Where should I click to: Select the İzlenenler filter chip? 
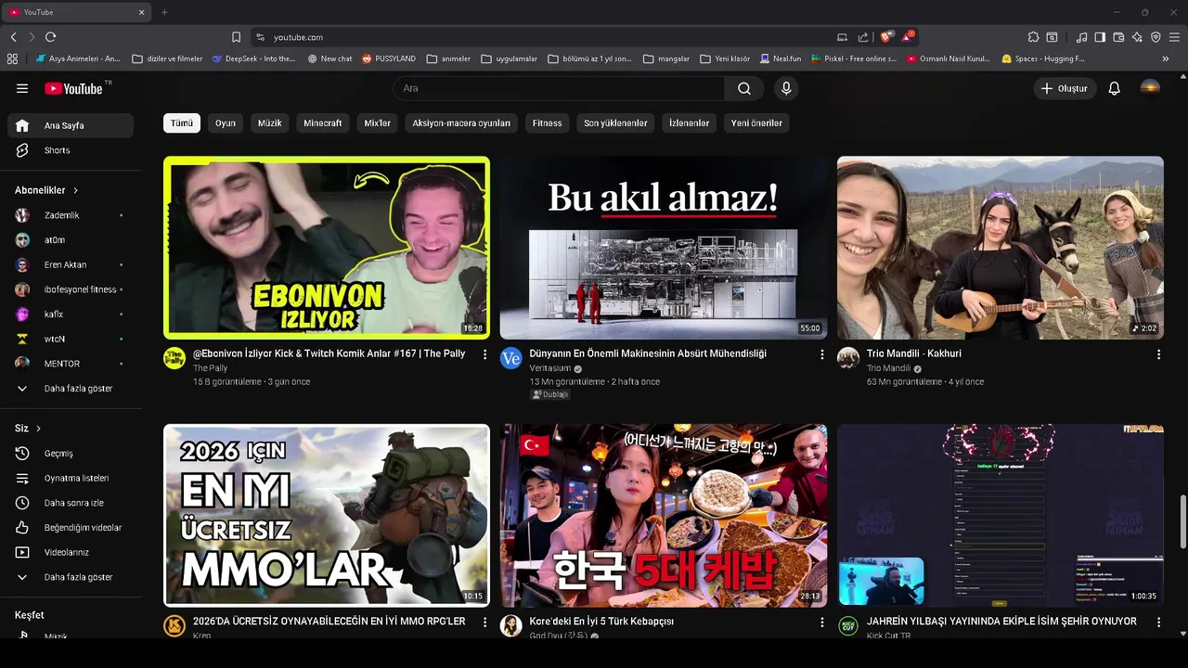pyautogui.click(x=690, y=122)
